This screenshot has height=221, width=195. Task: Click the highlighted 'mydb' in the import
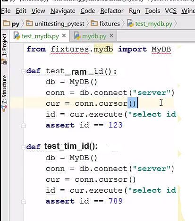point(103,49)
